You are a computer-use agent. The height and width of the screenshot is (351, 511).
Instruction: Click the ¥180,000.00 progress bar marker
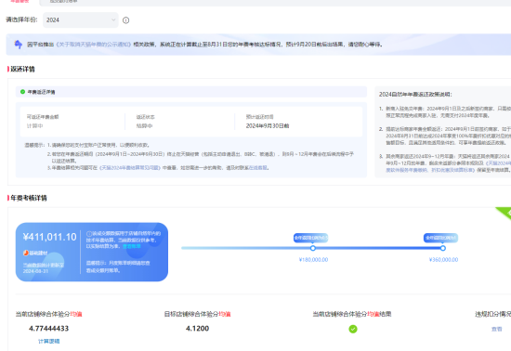[x=313, y=248]
